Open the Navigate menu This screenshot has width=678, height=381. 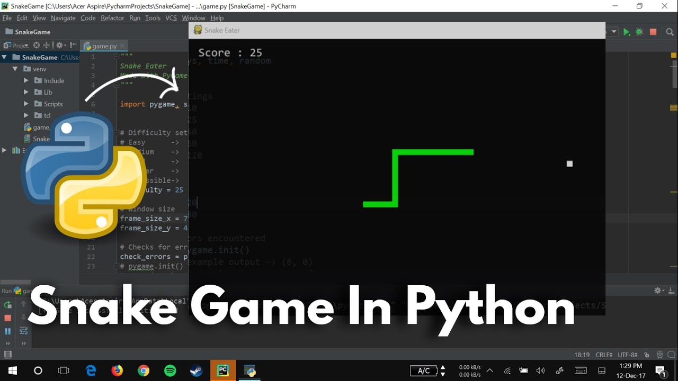tap(63, 18)
